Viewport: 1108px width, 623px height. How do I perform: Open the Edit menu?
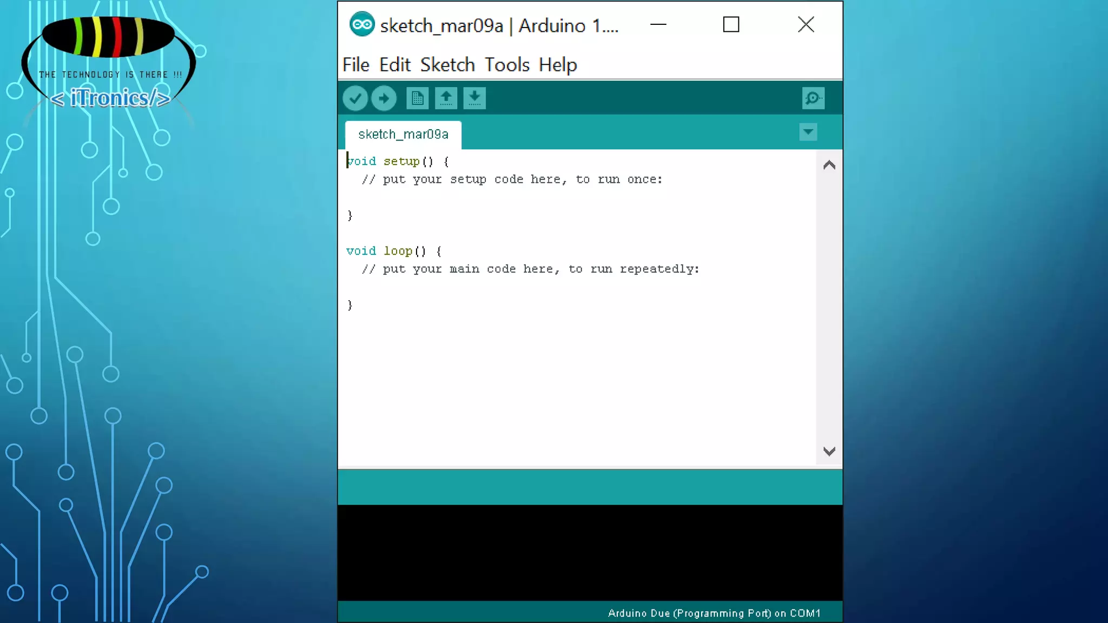tap(394, 65)
